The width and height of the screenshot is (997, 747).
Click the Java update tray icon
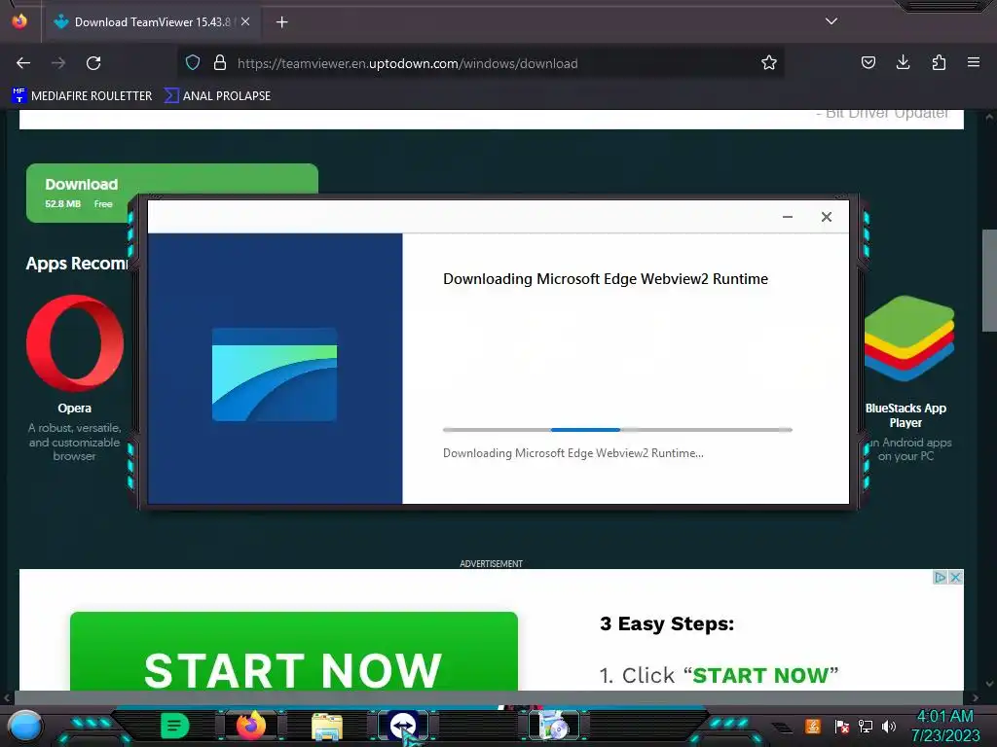pos(813,726)
